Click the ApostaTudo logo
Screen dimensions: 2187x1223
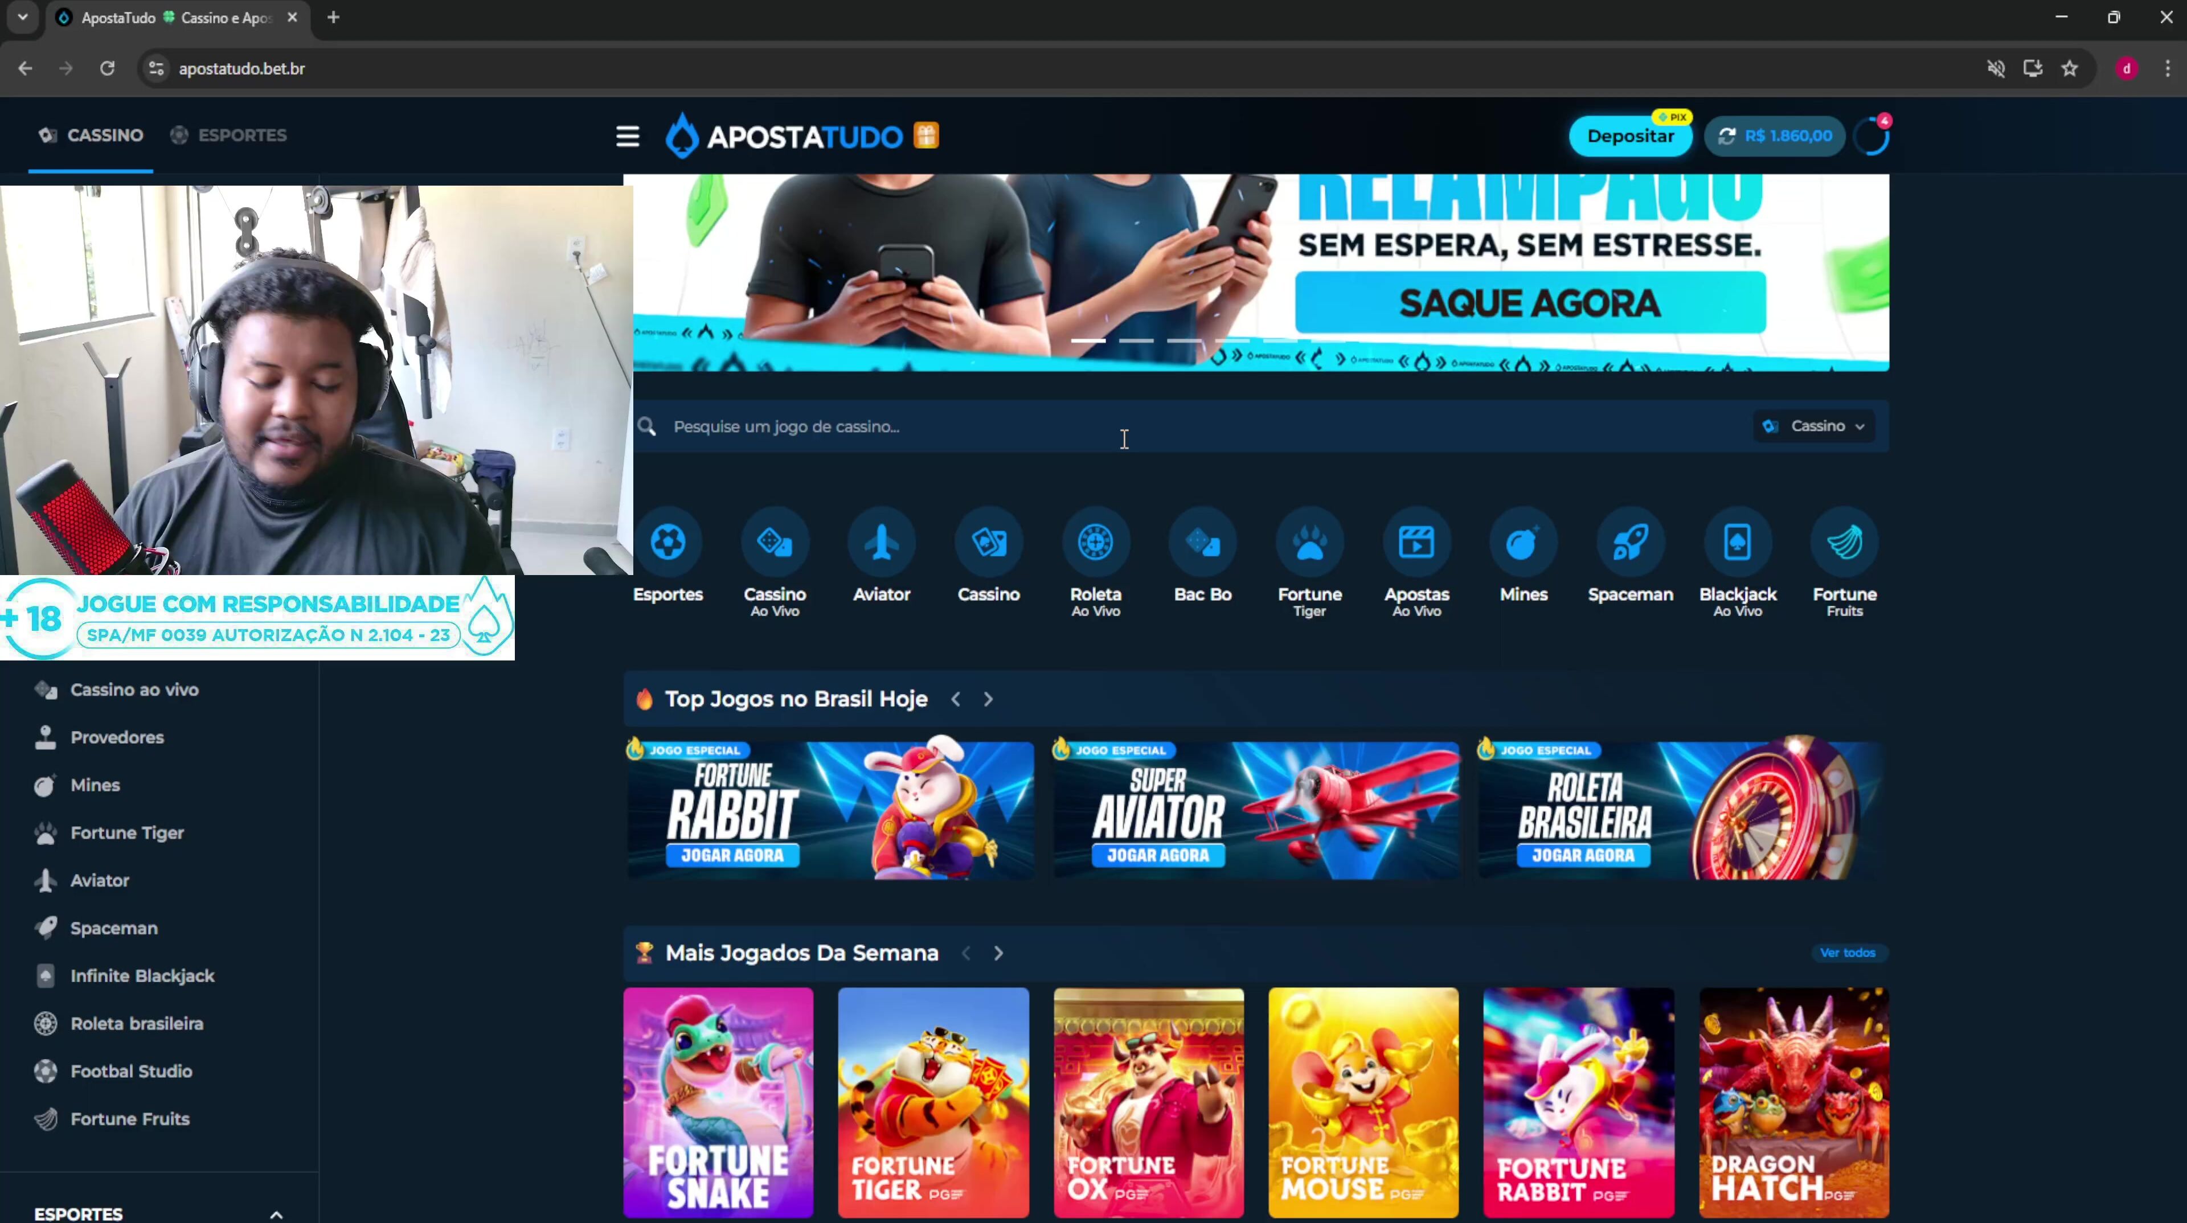tap(784, 136)
